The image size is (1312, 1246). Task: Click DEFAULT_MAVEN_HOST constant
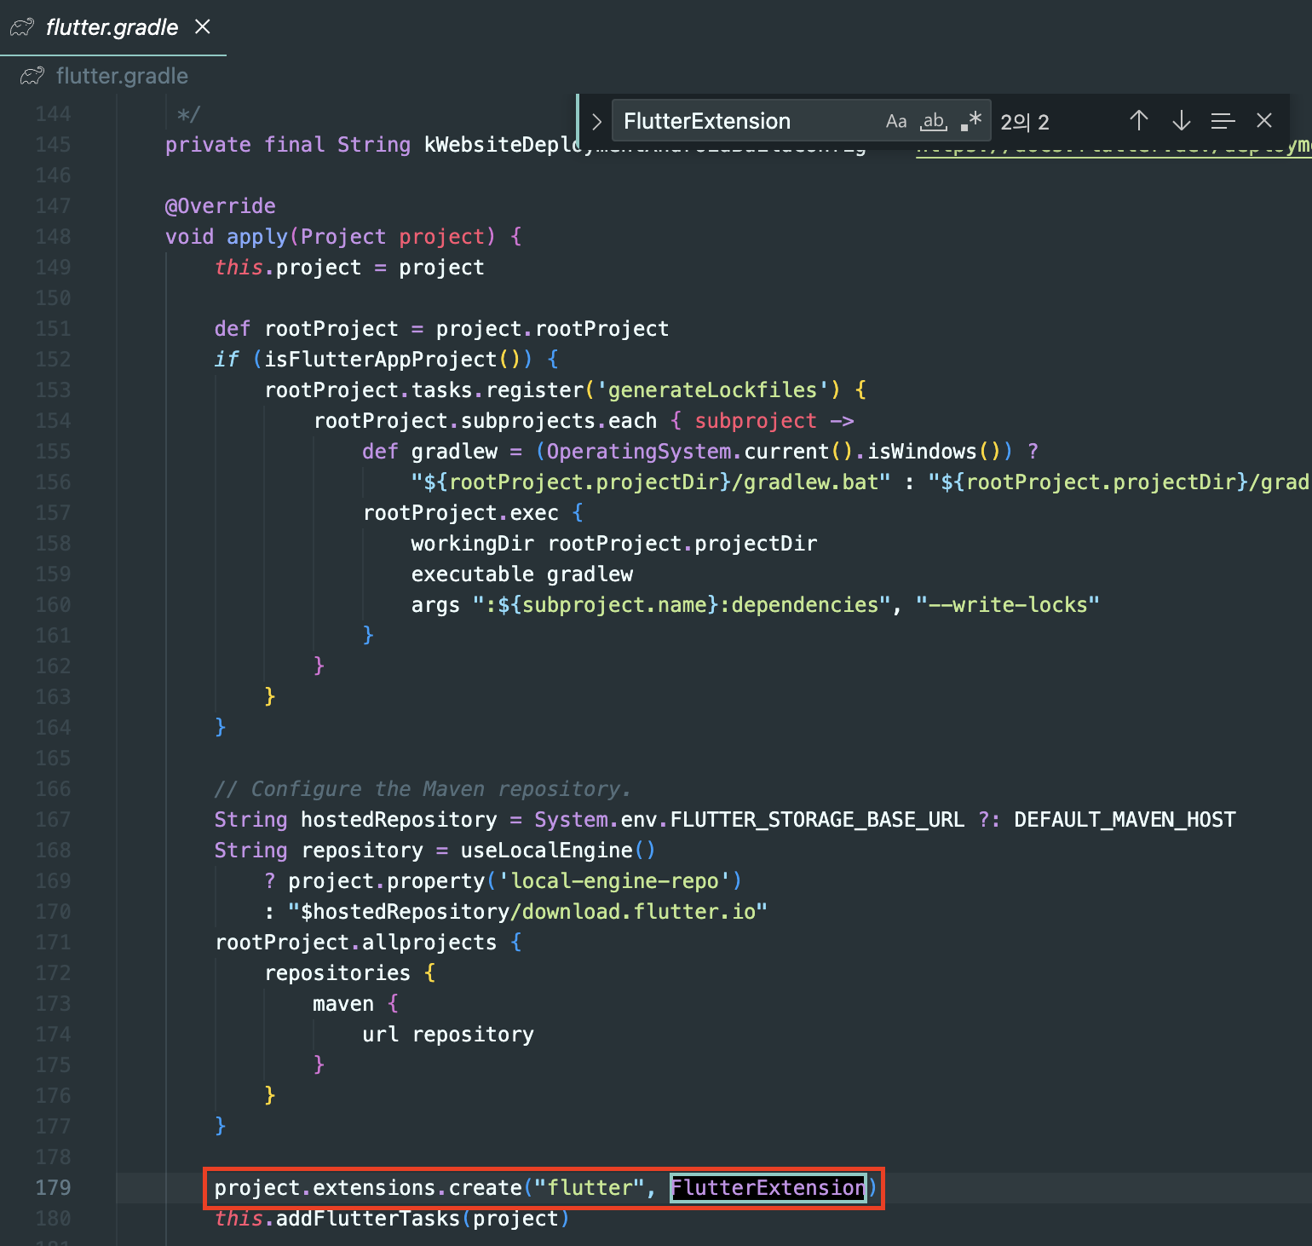[1125, 819]
